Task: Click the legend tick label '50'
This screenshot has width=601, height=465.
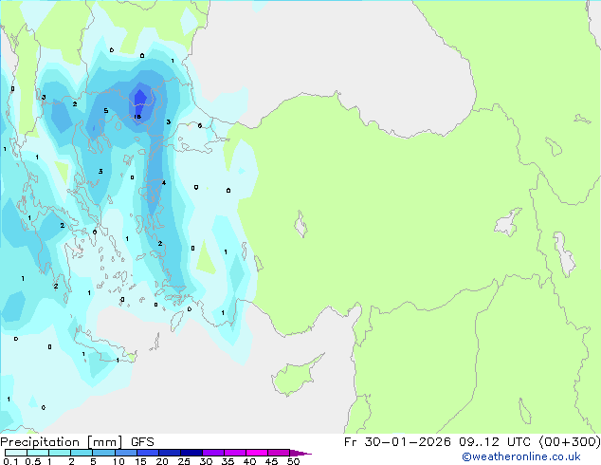Action: [293, 461]
